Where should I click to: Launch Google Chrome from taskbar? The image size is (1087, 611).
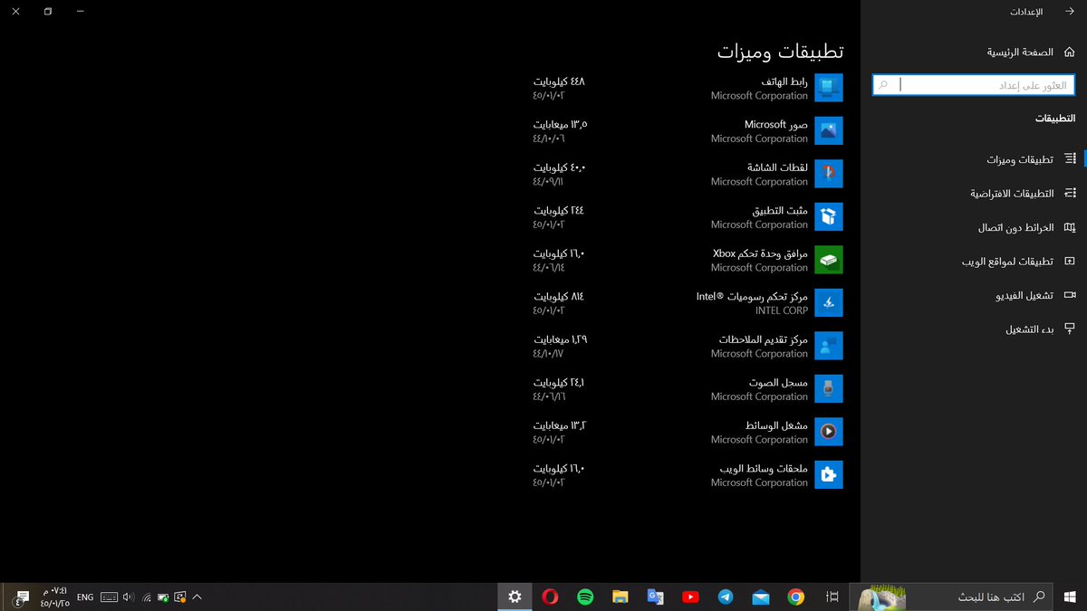(x=795, y=597)
